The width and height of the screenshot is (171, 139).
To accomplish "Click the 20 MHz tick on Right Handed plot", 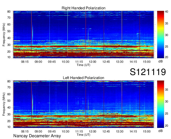I will (x=9, y=52).
